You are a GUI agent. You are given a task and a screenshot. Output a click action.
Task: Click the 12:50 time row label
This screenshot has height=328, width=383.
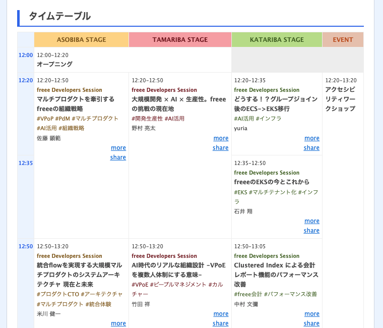click(x=26, y=246)
